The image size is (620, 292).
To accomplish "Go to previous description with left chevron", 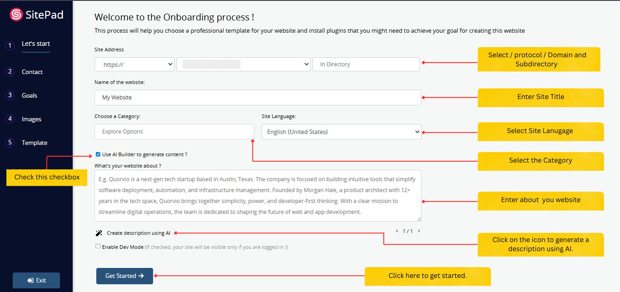I will pos(397,231).
